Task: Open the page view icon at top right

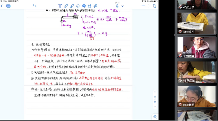Action: point(155,6)
